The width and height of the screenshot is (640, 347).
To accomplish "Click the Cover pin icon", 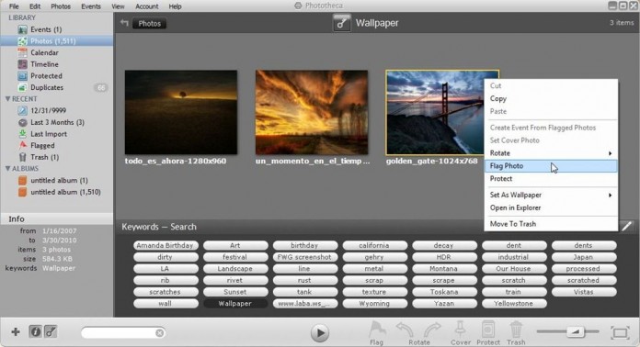I will click(461, 330).
